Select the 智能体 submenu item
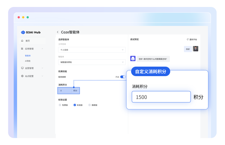The height and width of the screenshot is (145, 225). click(x=28, y=56)
